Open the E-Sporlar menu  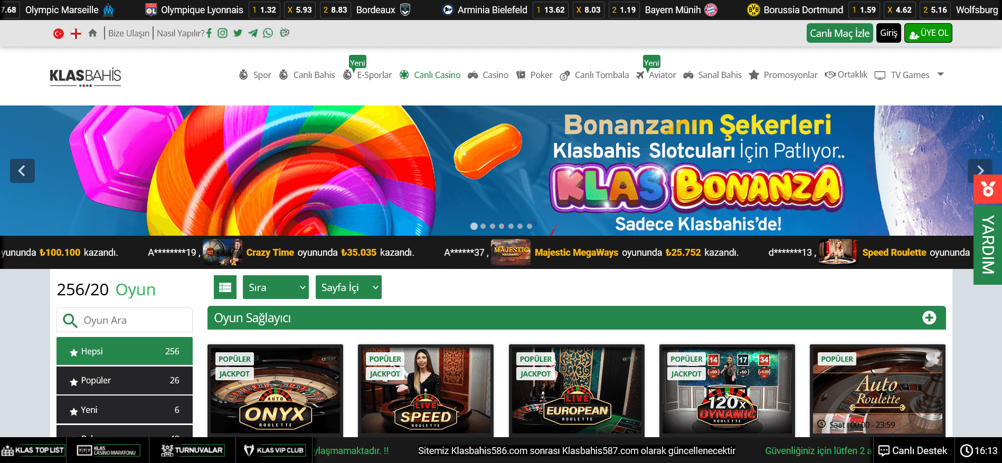click(x=367, y=75)
